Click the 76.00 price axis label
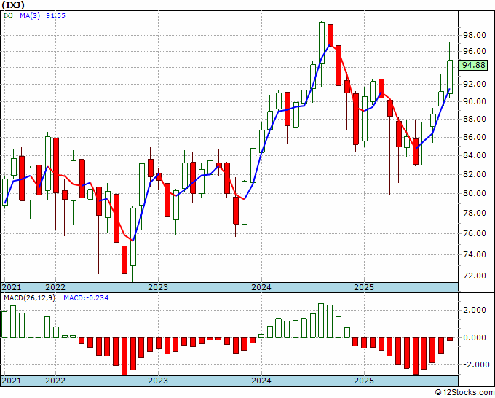Screen dimensions: 495x398 [474, 233]
